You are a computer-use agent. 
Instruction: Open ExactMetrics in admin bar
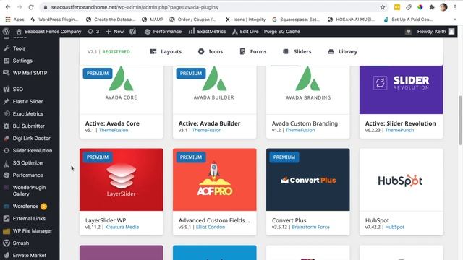[208, 32]
